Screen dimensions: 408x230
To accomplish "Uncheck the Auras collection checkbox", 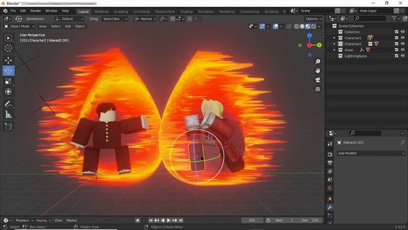I will [x=397, y=50].
